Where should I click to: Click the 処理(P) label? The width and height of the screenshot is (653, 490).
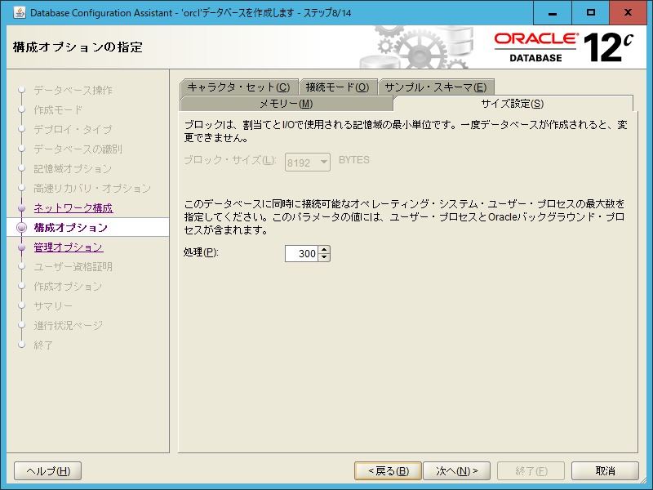point(201,252)
